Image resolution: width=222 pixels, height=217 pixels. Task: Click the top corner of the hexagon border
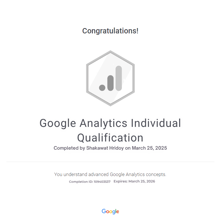[x=110, y=51]
